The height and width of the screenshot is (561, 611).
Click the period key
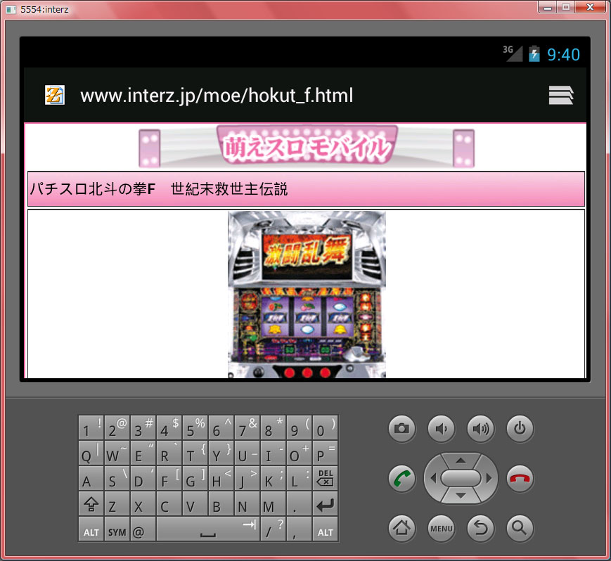(300, 505)
